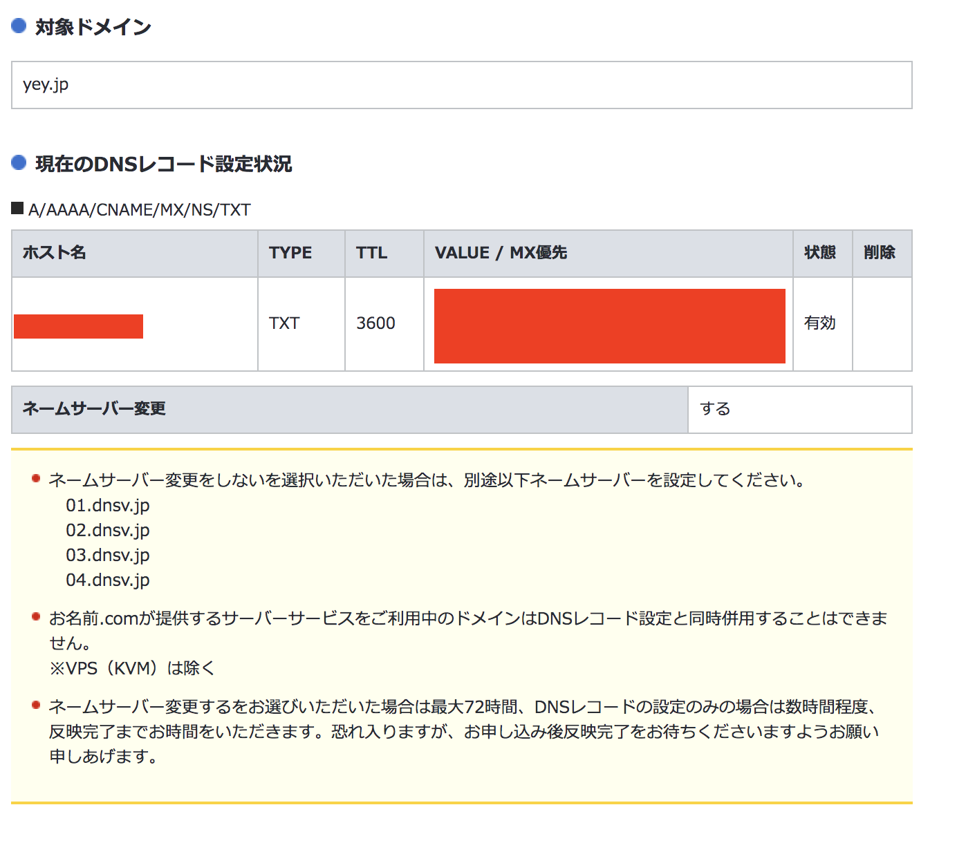957x843 pixels.
Task: Click the redacted red host name block
Action: click(x=78, y=326)
